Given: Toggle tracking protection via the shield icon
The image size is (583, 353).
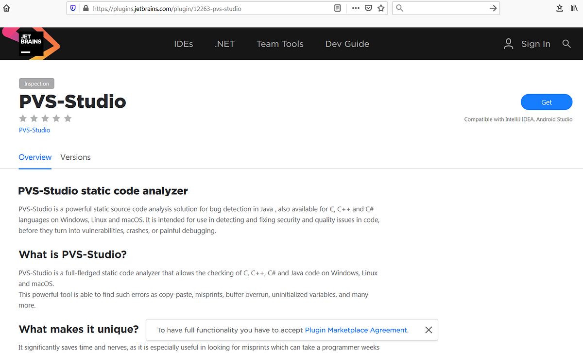Looking at the screenshot, I should click(x=73, y=8).
